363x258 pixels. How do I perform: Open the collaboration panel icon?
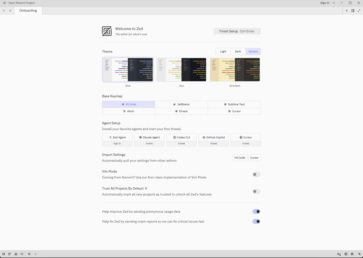click(x=16, y=254)
